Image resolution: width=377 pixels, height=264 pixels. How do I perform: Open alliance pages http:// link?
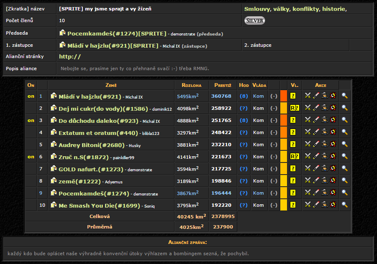(x=70, y=57)
